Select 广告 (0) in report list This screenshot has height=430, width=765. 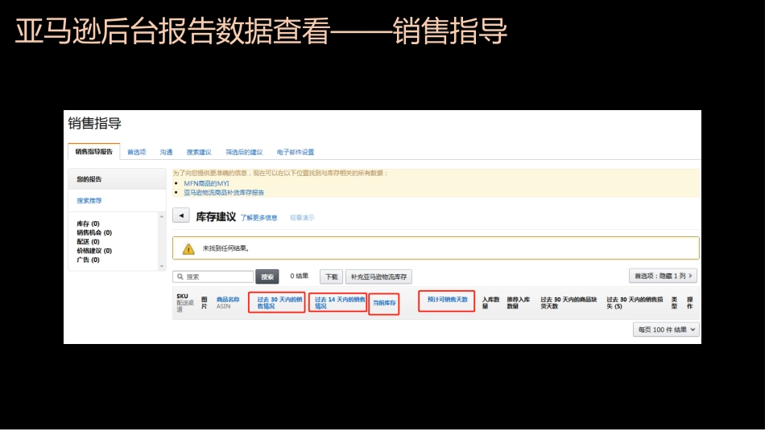pos(88,260)
